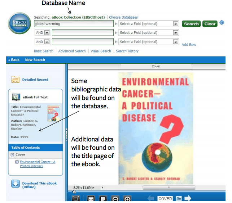Switch to Visual Search

tap(101, 51)
